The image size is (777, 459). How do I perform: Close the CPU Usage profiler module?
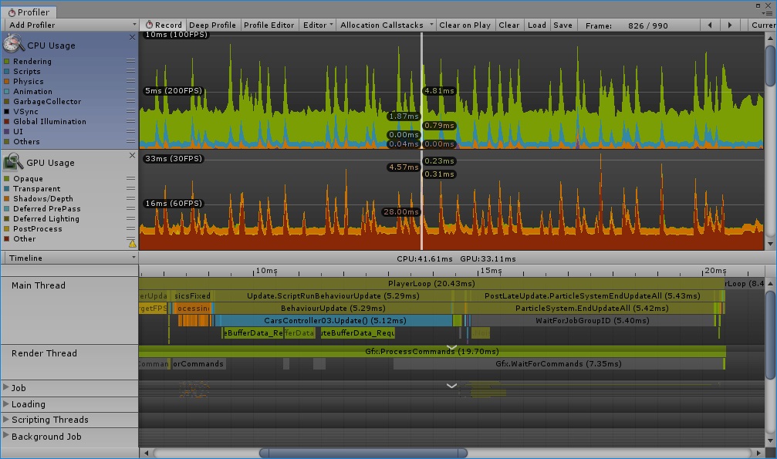tap(132, 37)
